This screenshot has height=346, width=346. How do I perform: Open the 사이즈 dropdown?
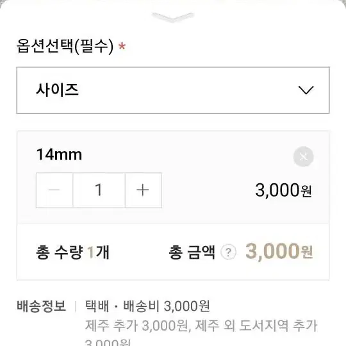click(x=173, y=90)
